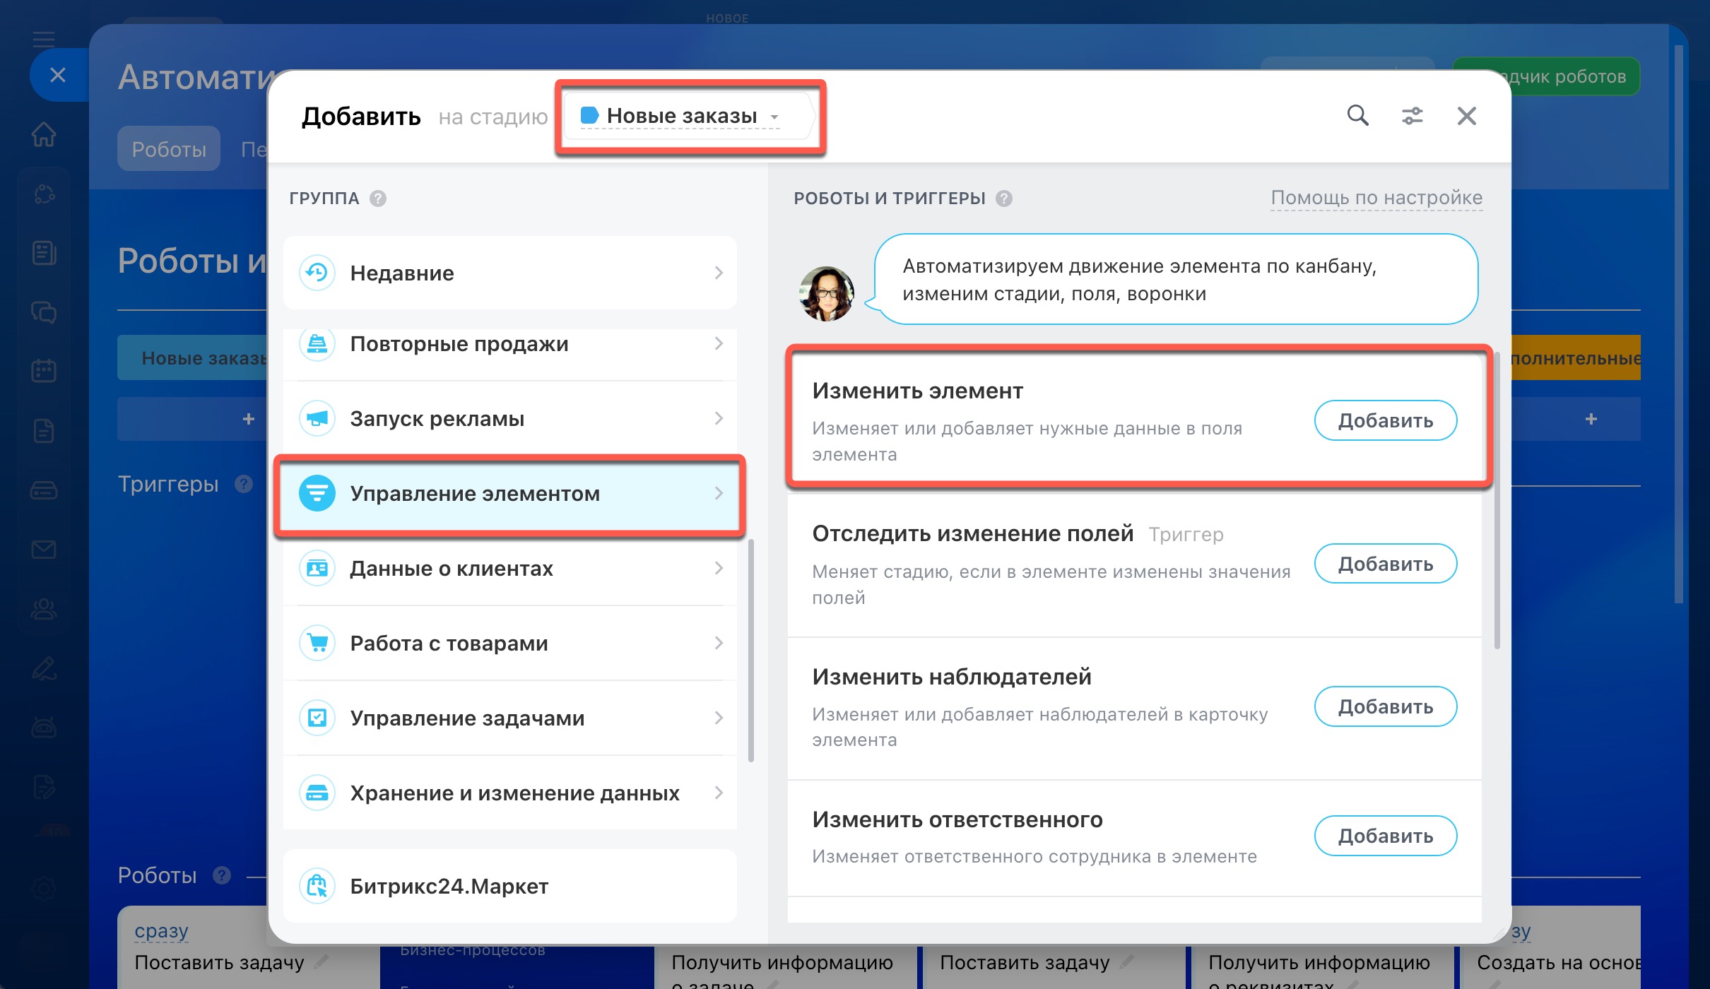Click the Хранение и изменение данных icon
1710x989 pixels.
pos(317,793)
